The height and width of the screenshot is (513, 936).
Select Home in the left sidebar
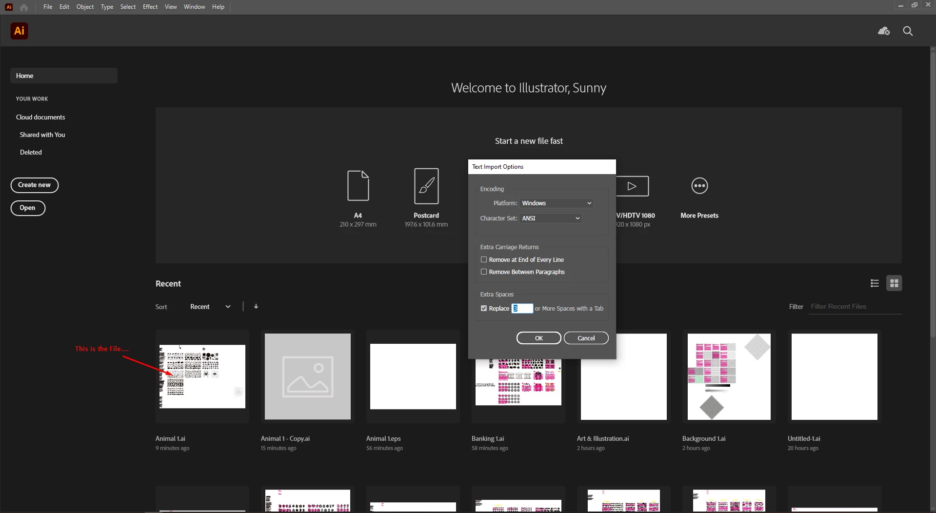(x=64, y=76)
